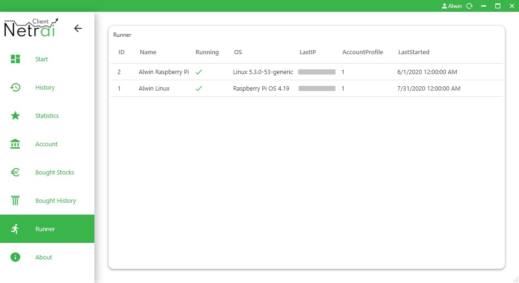This screenshot has width=519, height=283.
Task: Click the Account bank building icon
Action: pyautogui.click(x=15, y=144)
